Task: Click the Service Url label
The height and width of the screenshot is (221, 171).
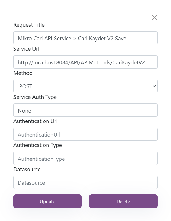Action: tap(26, 49)
